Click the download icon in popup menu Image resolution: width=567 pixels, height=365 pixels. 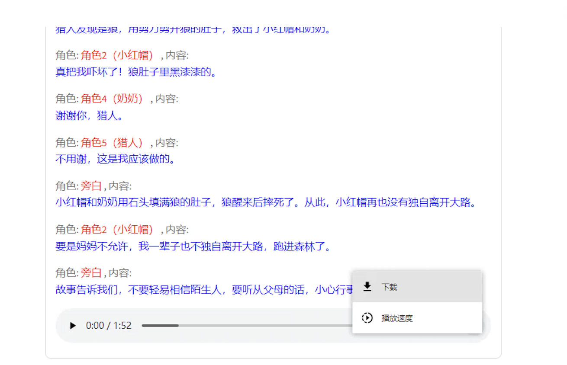(367, 287)
